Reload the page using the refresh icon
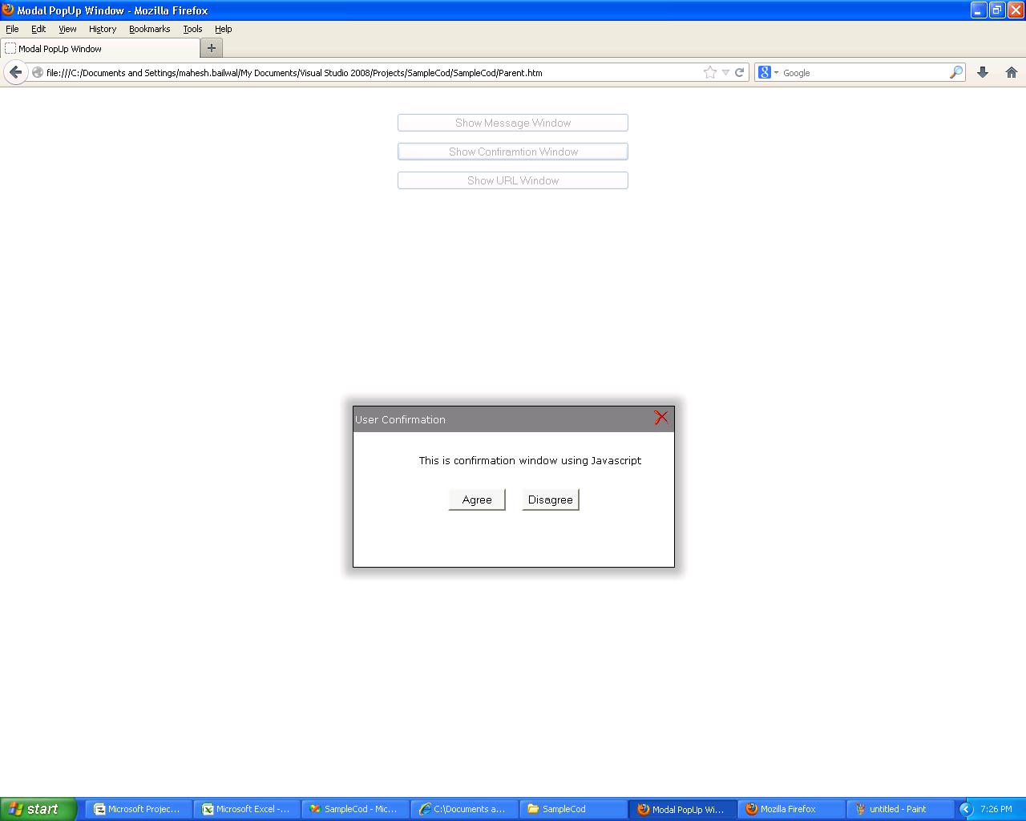Image resolution: width=1026 pixels, height=821 pixels. (740, 72)
